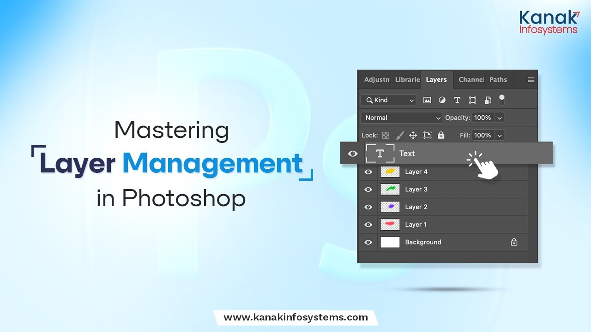Image resolution: width=591 pixels, height=332 pixels.
Task: Hide the Text layer
Action: (353, 154)
